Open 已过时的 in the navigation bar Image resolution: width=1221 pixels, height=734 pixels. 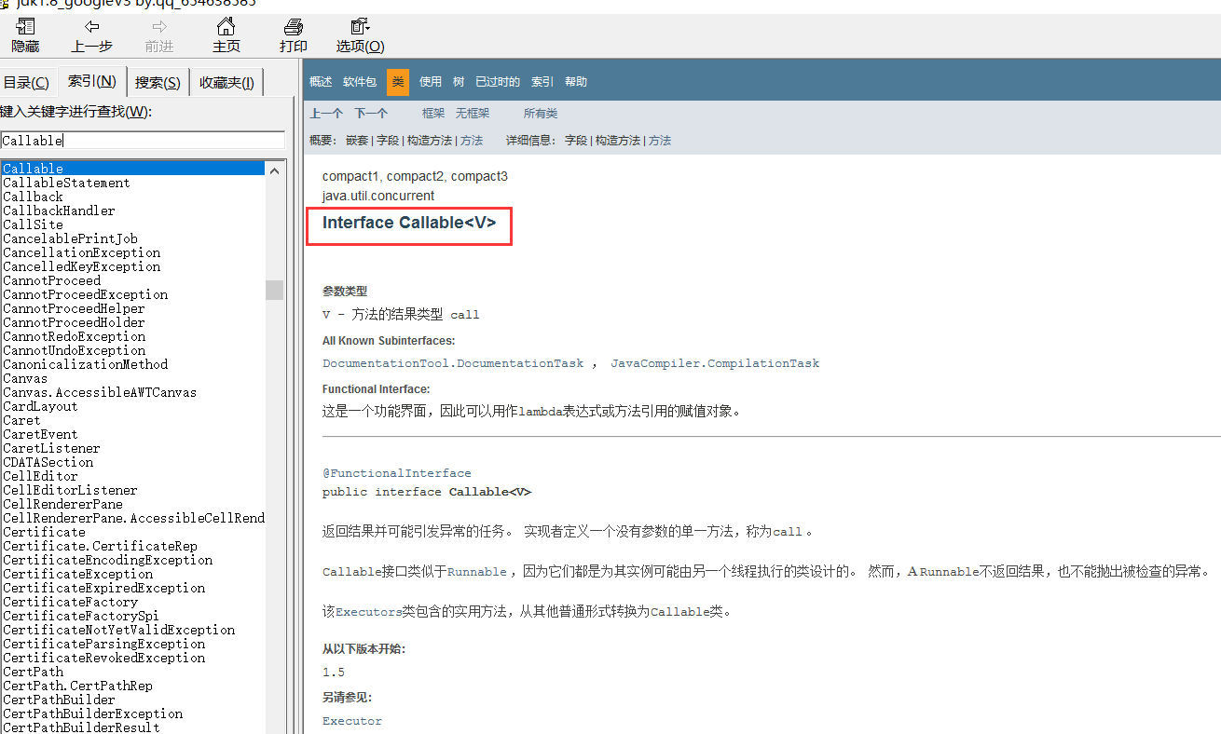(498, 82)
